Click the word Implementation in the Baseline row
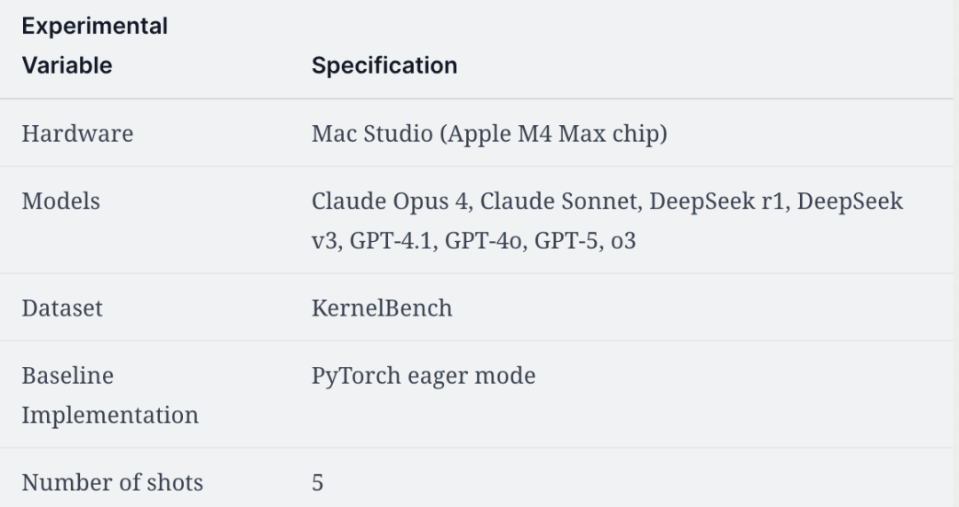This screenshot has width=959, height=507. 110,416
